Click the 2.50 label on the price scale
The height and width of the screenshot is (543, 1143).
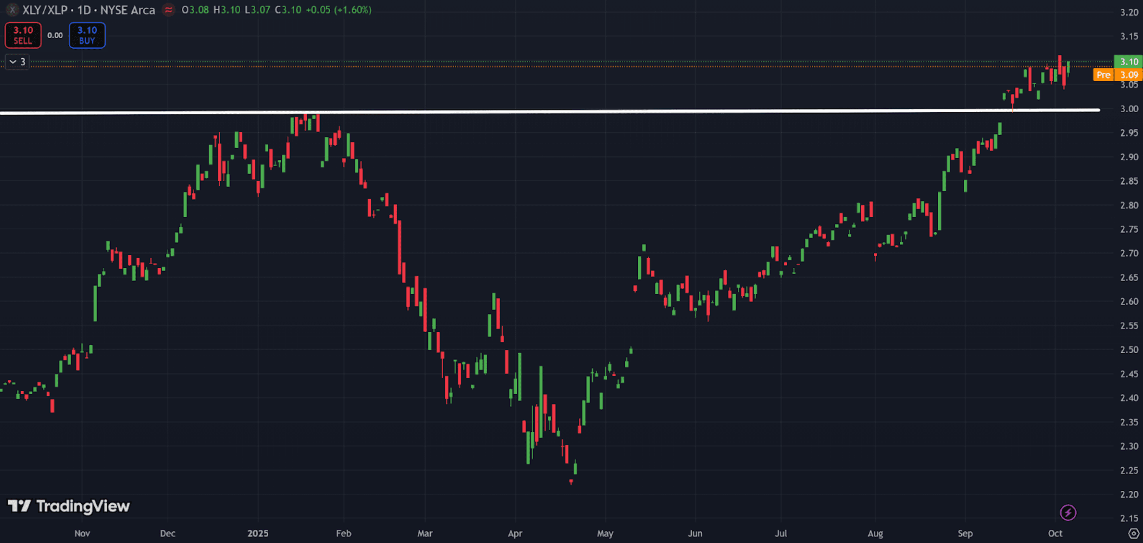pos(1129,350)
